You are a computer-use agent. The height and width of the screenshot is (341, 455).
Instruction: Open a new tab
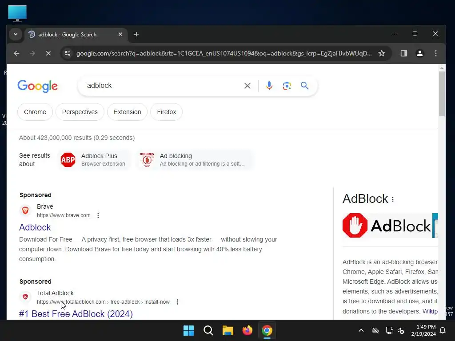136,34
